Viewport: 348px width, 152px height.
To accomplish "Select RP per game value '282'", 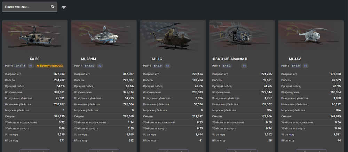I will [132, 141].
